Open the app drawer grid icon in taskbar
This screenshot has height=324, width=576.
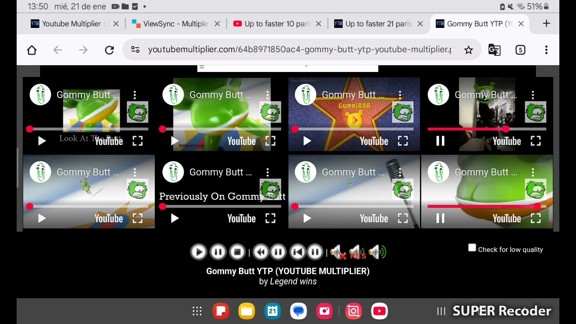click(197, 311)
